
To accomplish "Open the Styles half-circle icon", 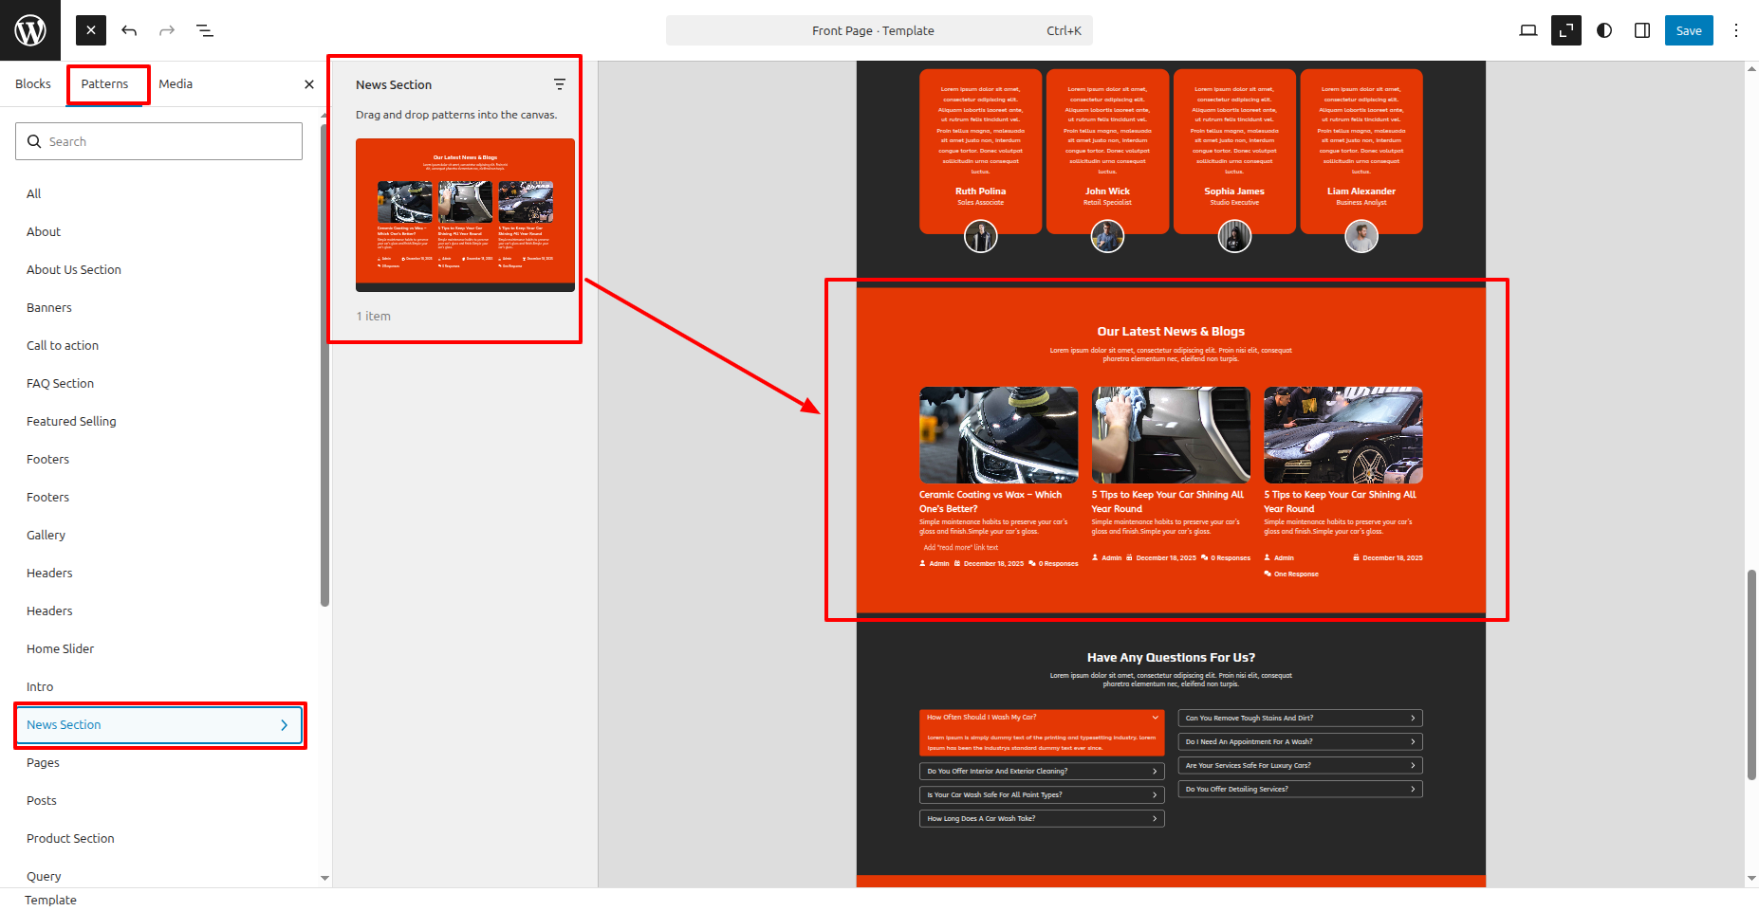I will (1604, 30).
